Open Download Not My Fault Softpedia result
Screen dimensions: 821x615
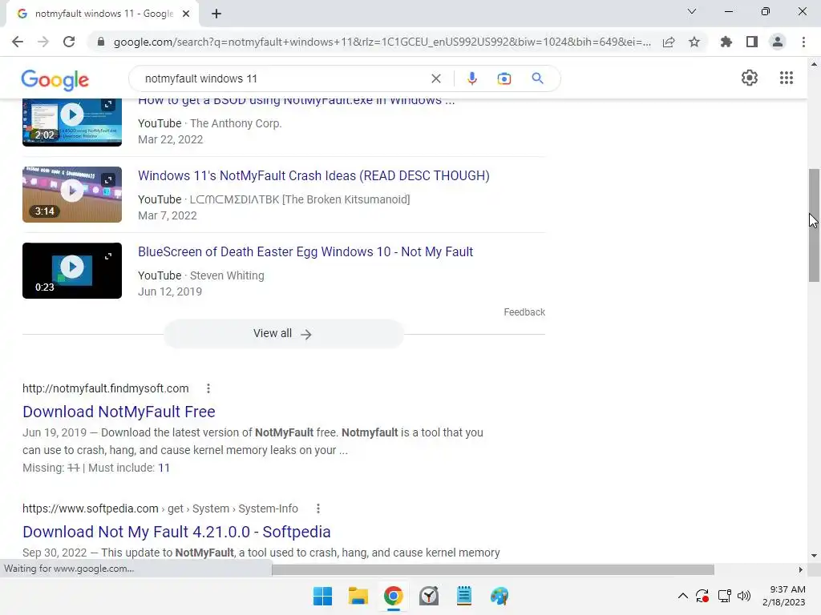pyautogui.click(x=176, y=532)
